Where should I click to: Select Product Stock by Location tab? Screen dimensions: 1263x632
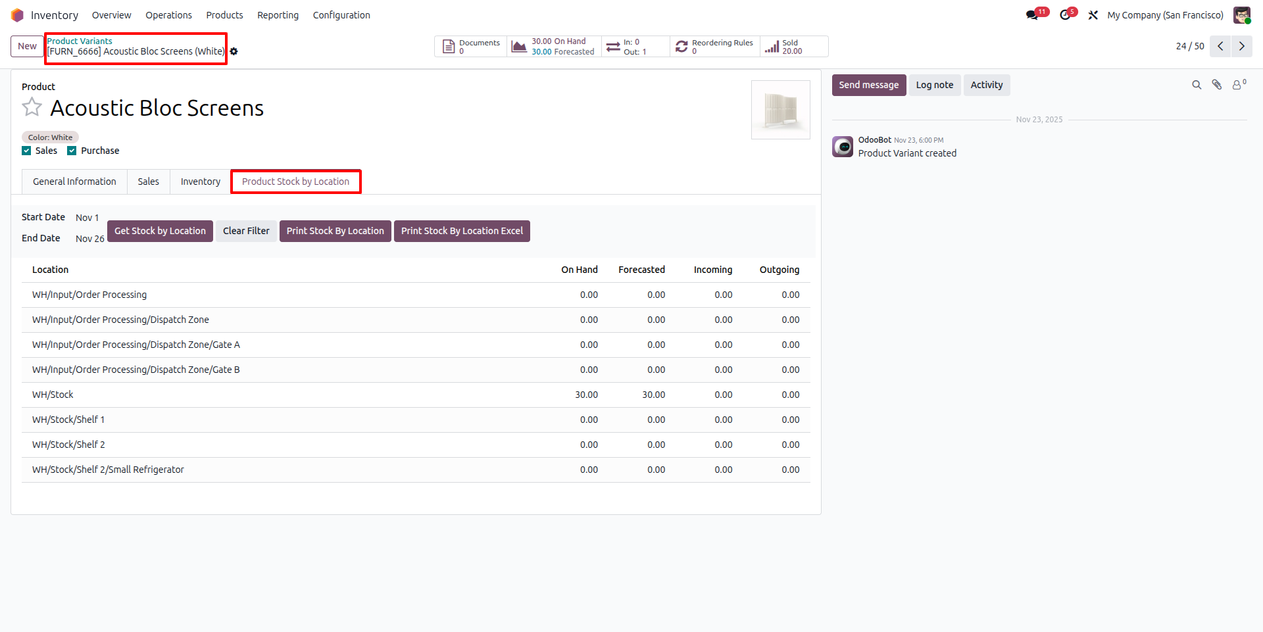click(295, 182)
